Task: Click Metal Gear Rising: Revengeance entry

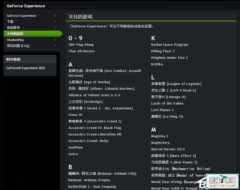Action: (178, 182)
